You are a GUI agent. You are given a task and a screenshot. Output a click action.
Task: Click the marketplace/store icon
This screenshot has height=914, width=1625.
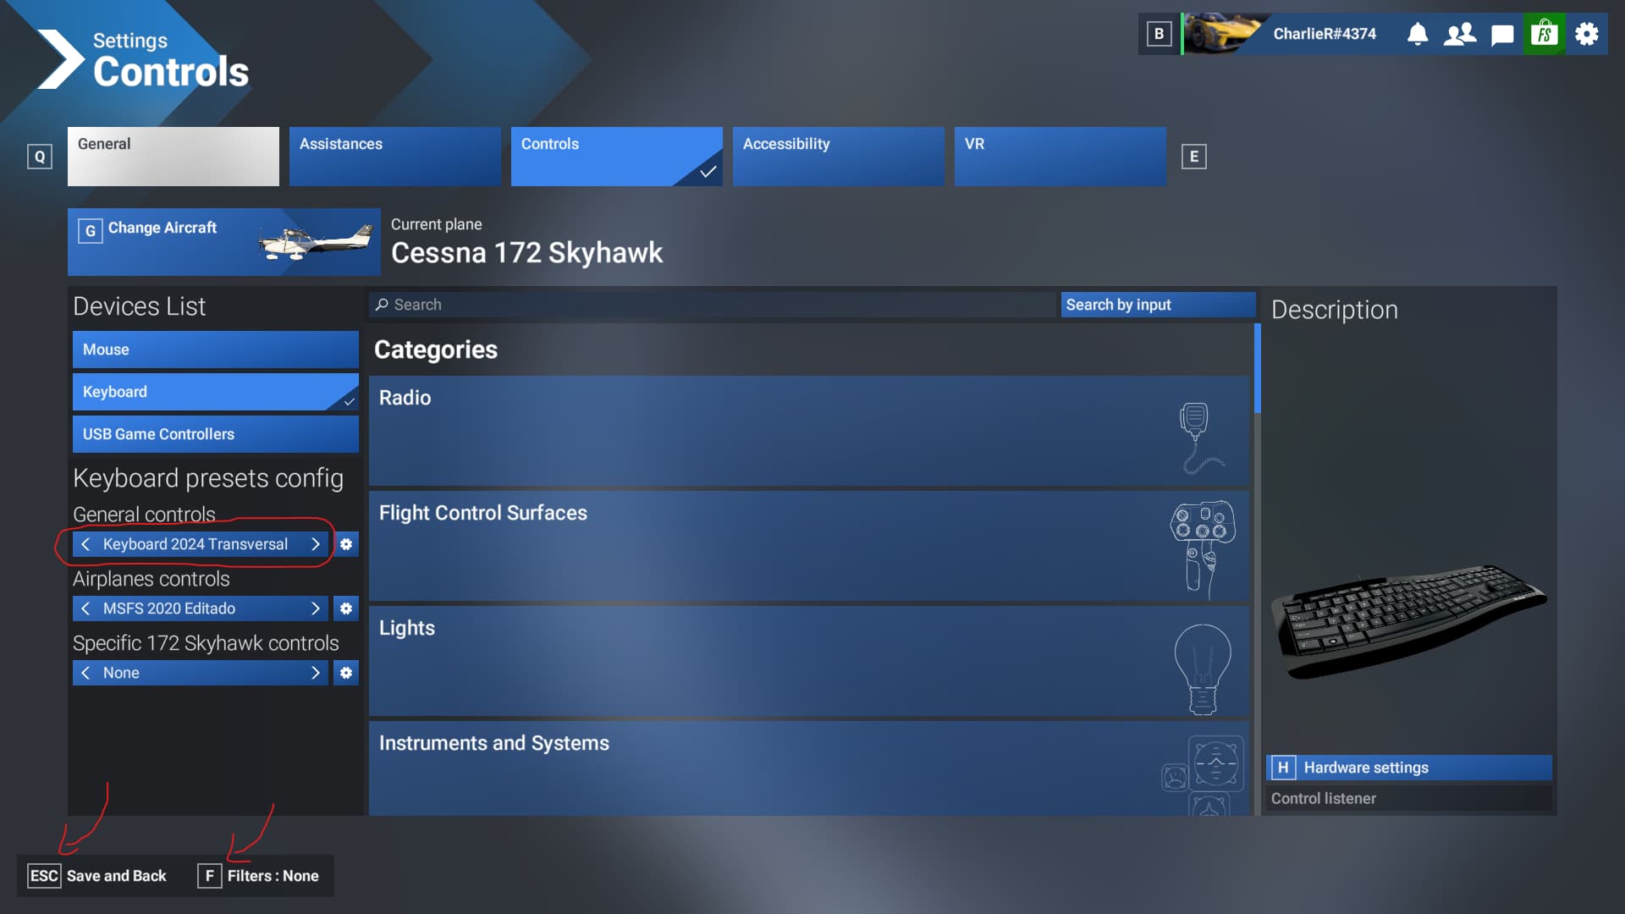click(x=1545, y=34)
